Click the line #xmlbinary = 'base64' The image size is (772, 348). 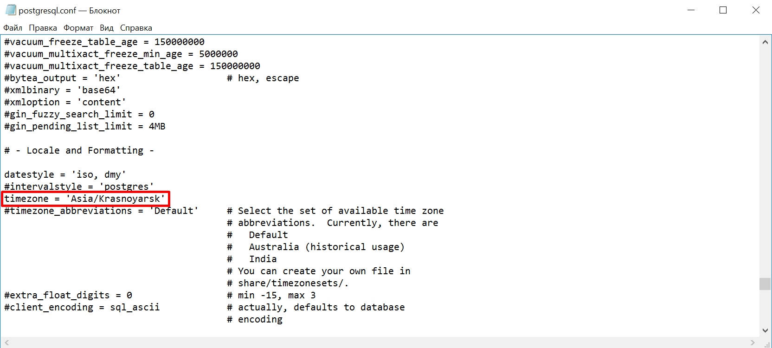click(x=62, y=90)
